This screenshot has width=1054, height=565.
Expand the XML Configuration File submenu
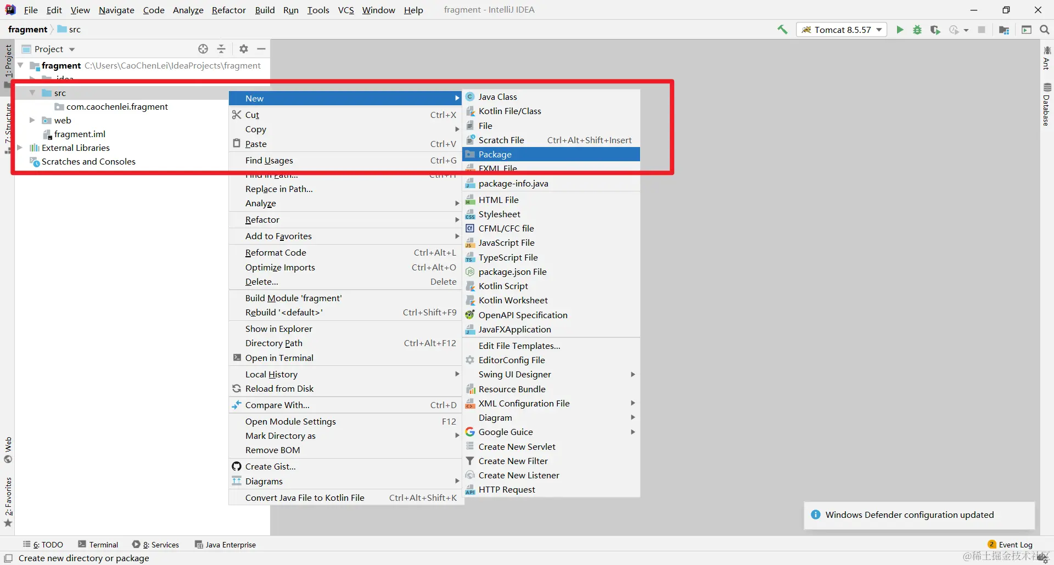[551, 403]
